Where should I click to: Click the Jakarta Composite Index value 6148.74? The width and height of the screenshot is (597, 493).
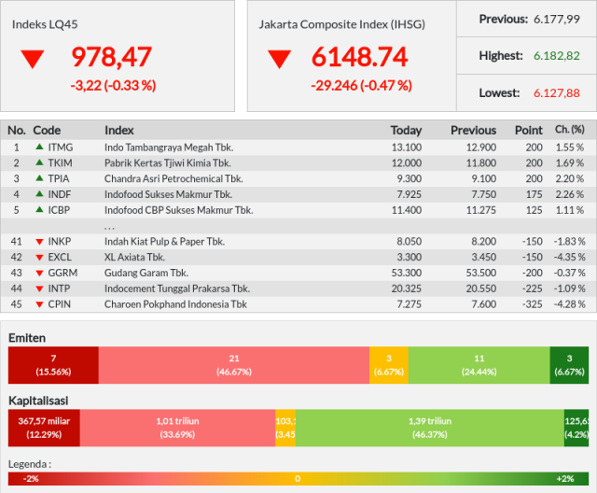coord(359,58)
